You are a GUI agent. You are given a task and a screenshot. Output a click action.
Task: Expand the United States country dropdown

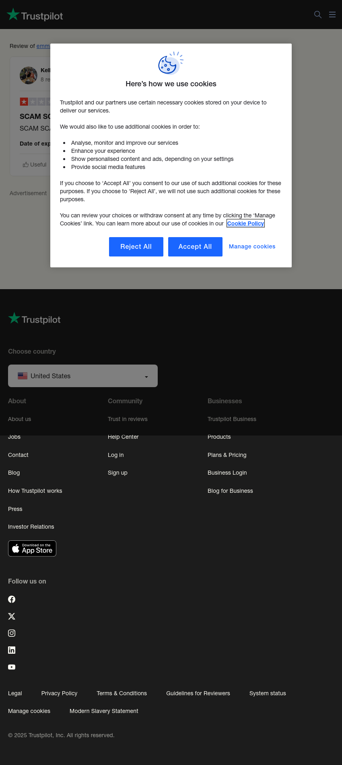pos(83,376)
